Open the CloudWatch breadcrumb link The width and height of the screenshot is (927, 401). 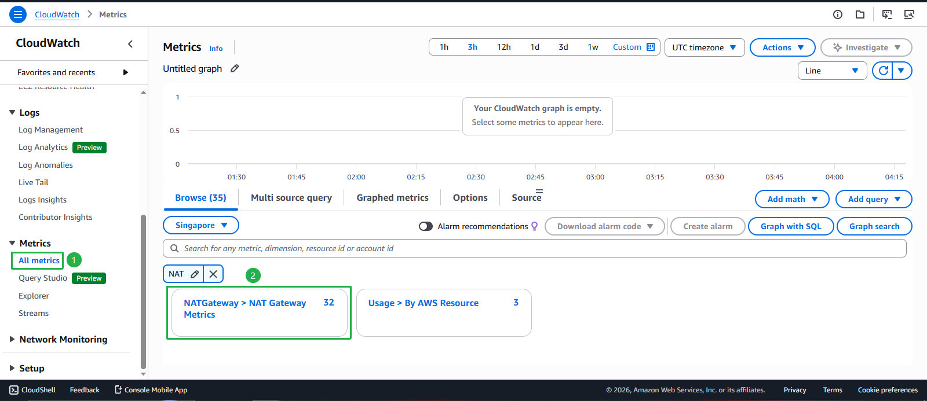coord(57,14)
